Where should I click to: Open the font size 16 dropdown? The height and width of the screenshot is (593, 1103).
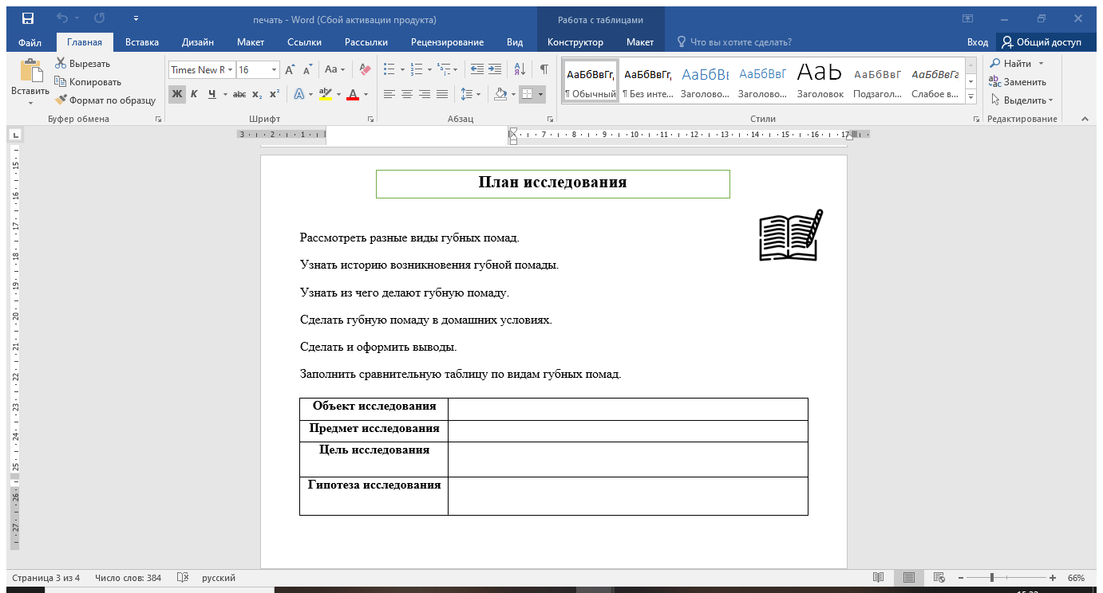pyautogui.click(x=275, y=70)
